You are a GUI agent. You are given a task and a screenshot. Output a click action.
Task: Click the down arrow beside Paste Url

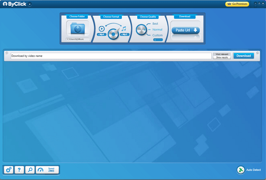[196, 30]
